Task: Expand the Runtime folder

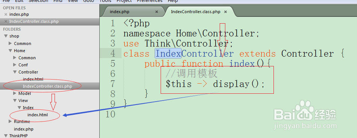Action: 10,121
